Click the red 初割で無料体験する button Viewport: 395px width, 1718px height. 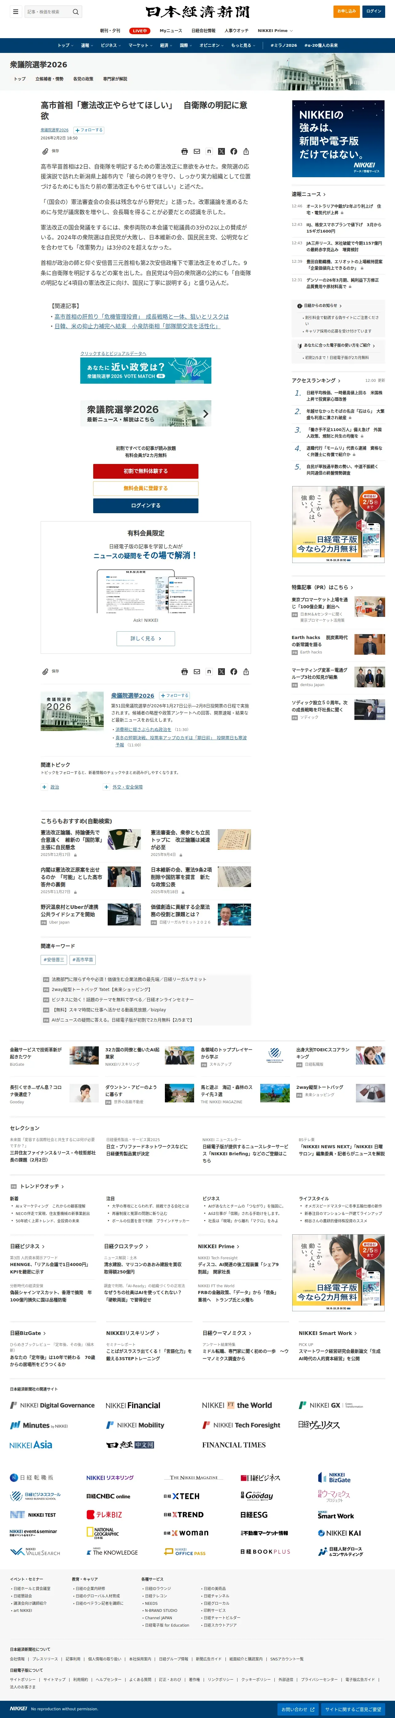pos(146,471)
